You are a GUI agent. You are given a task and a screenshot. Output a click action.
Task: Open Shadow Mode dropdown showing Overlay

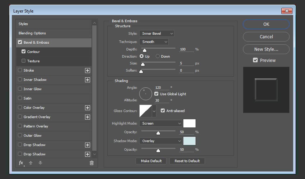coord(160,141)
